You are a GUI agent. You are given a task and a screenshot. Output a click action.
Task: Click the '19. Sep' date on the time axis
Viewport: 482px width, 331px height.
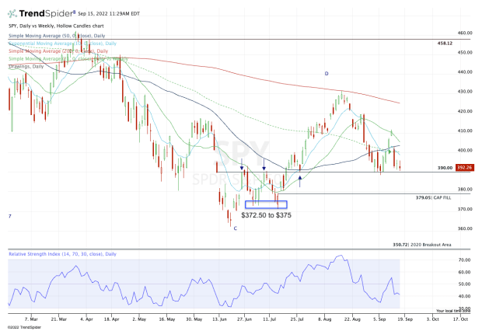[x=405, y=319]
